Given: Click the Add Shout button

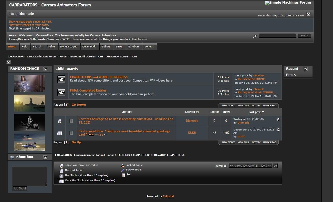Looking at the screenshot, I should (x=20, y=188).
